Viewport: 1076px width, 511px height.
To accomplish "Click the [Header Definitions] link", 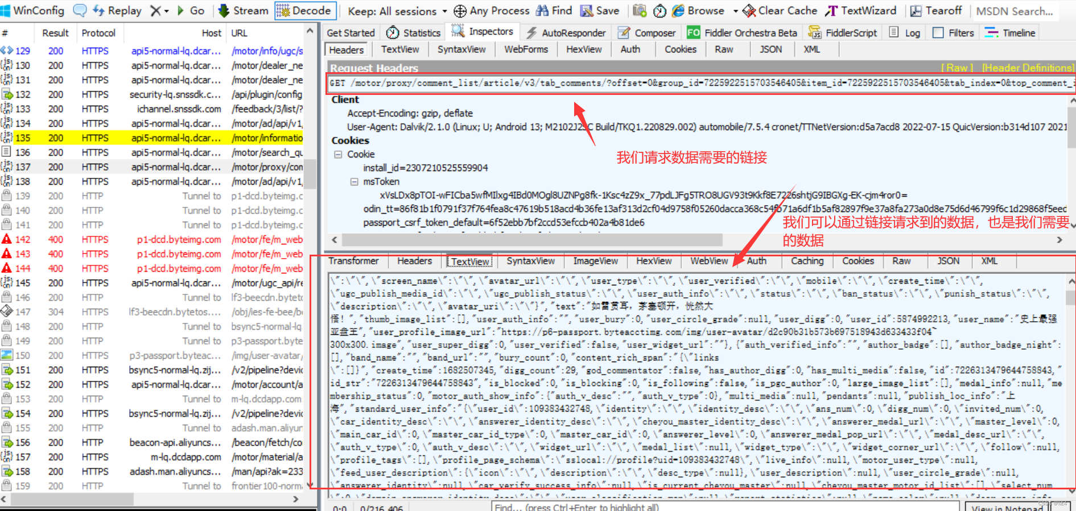I will click(1028, 68).
